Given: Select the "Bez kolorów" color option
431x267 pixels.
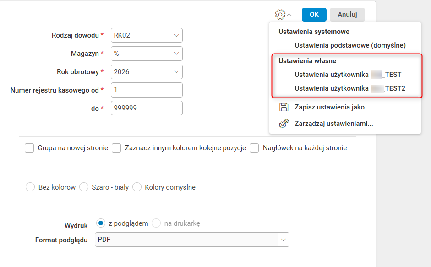Looking at the screenshot, I should pos(30,187).
